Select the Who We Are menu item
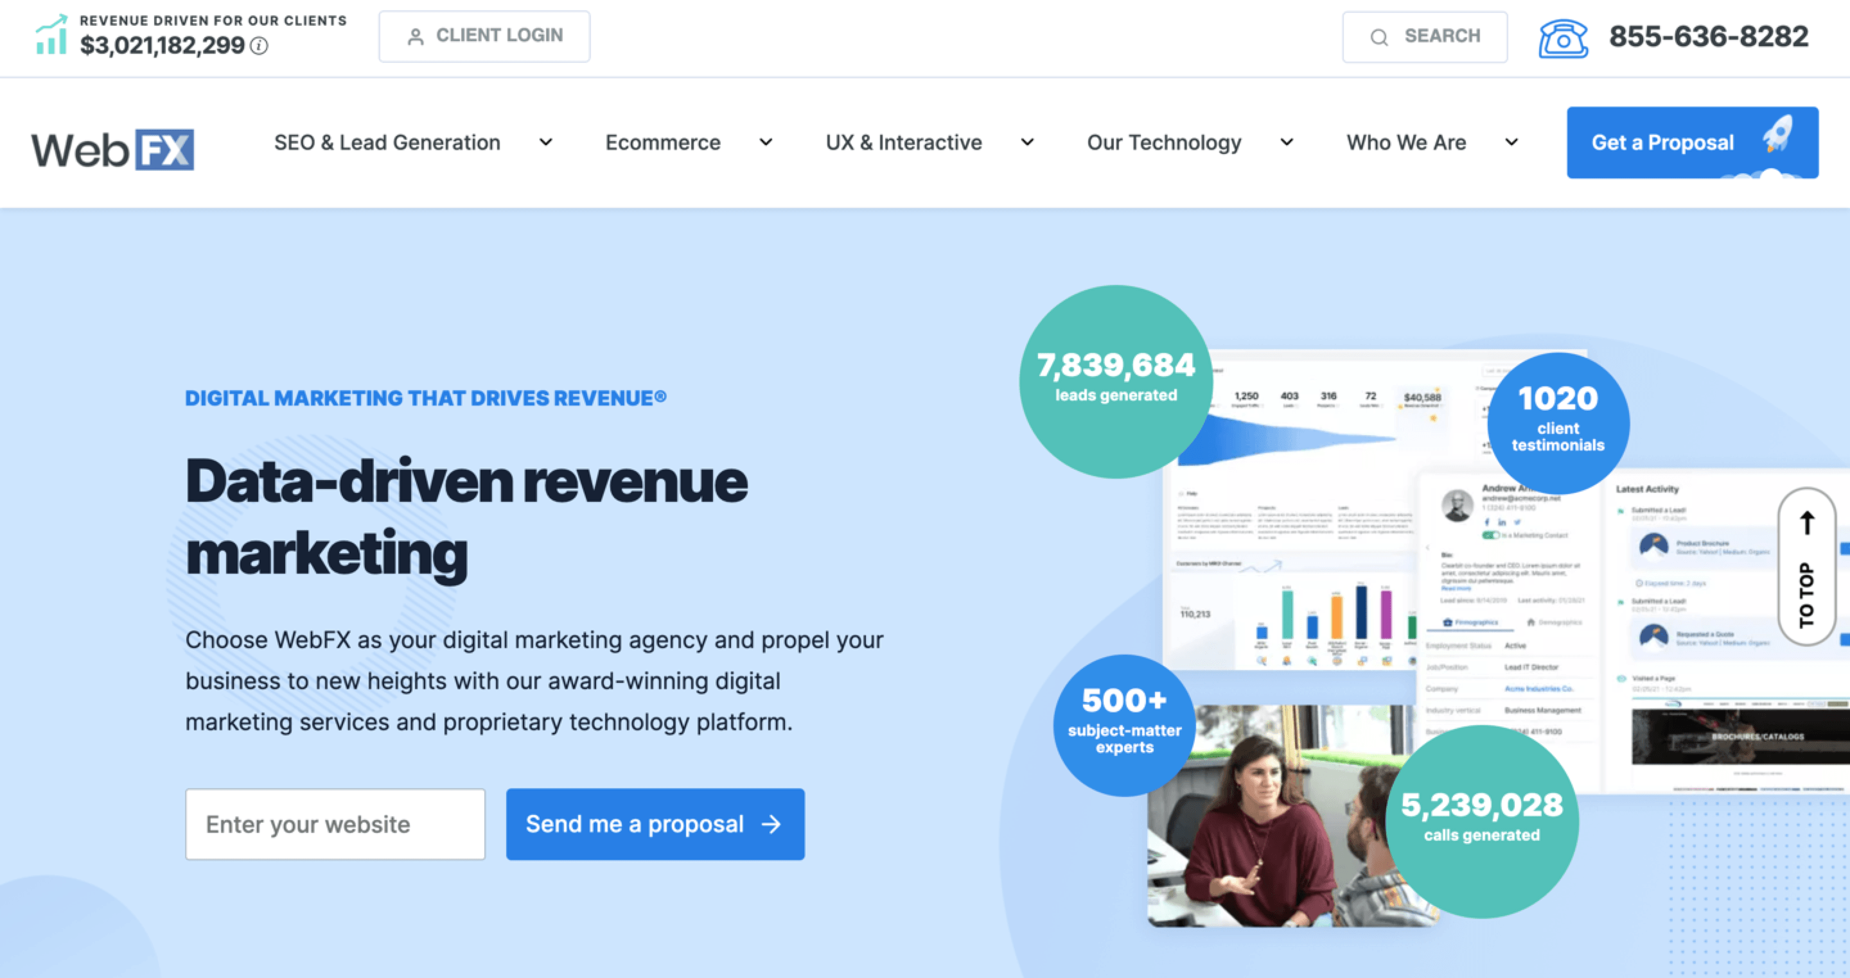The width and height of the screenshot is (1850, 978). 1406,143
